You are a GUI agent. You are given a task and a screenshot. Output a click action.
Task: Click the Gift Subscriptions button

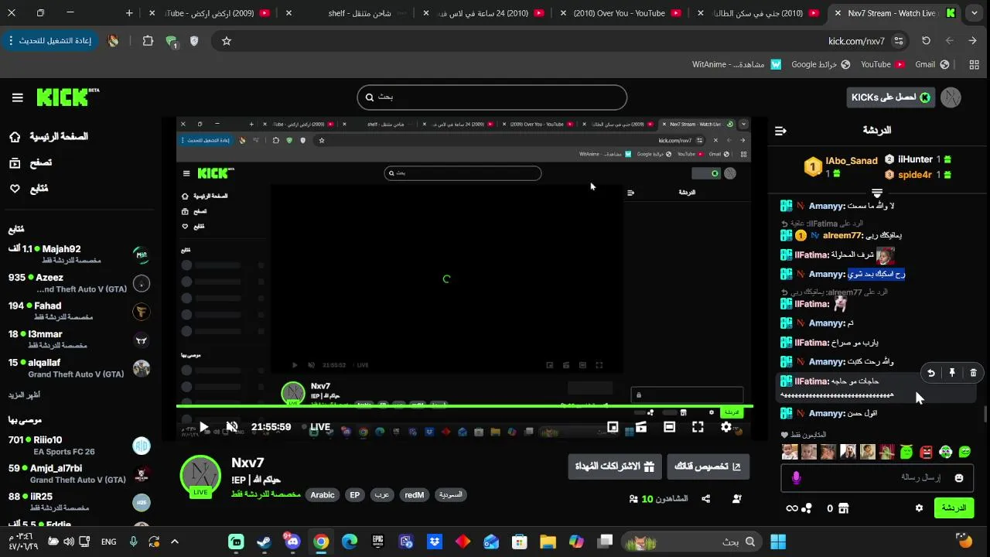[x=615, y=466]
